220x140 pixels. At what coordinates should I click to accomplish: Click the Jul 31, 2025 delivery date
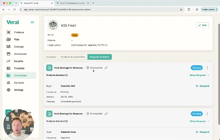coord(67,97)
